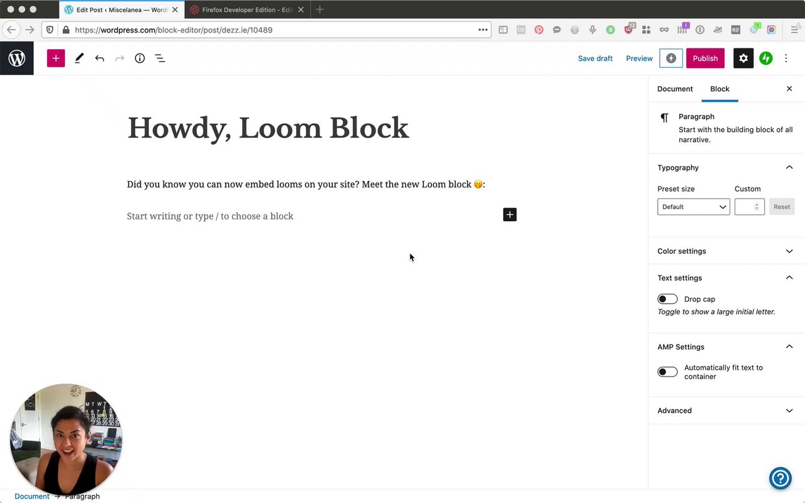This screenshot has width=805, height=503.
Task: Click the redo arrow icon
Action: [119, 58]
